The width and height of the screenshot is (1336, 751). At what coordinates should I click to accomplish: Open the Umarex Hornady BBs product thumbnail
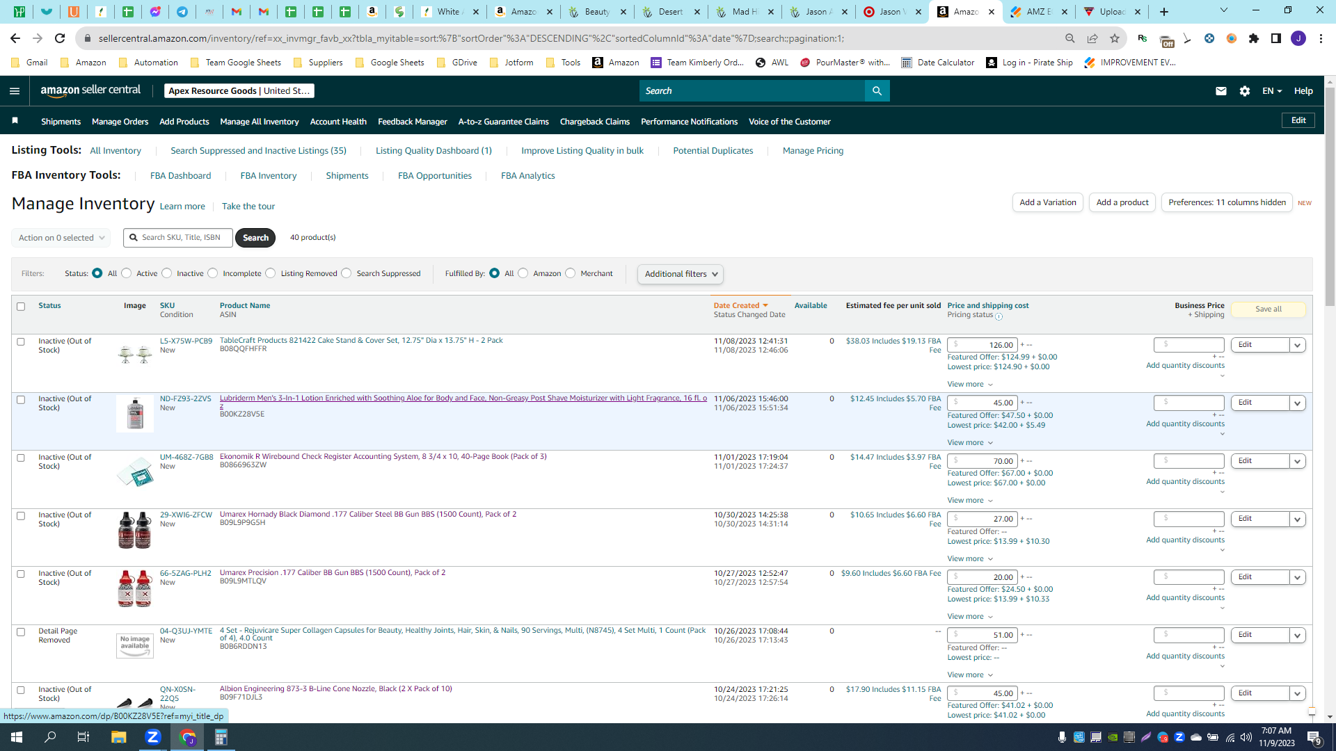click(x=135, y=530)
